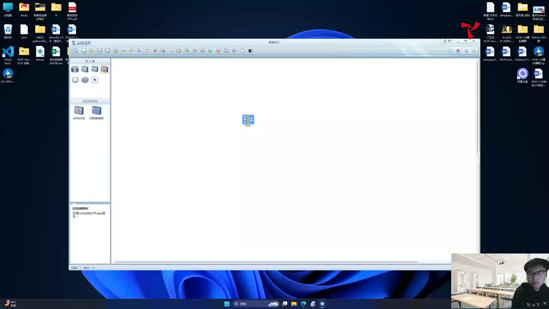Viewport: 549px width, 309px height.
Task: Open Windows Start button on taskbar
Action: (x=227, y=304)
